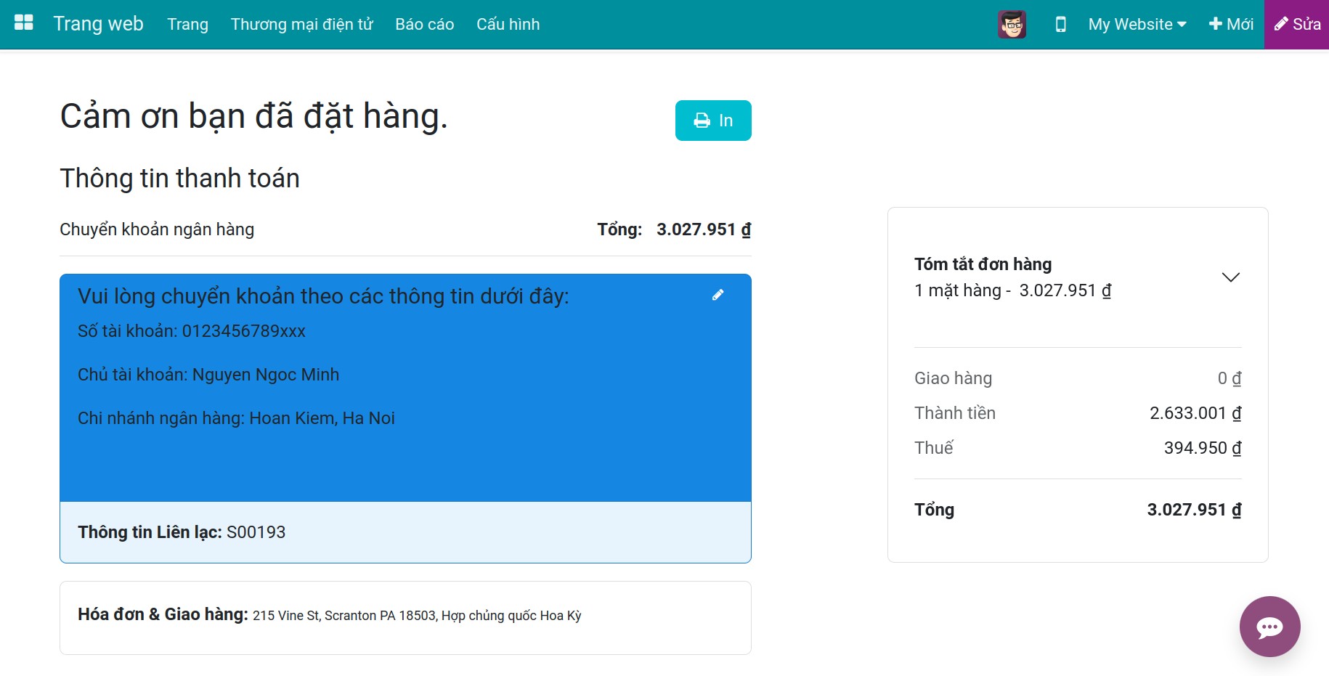Click the Chi nhánh ngân hàng Hoan Kiem line
The image size is (1329, 676).
tap(236, 418)
